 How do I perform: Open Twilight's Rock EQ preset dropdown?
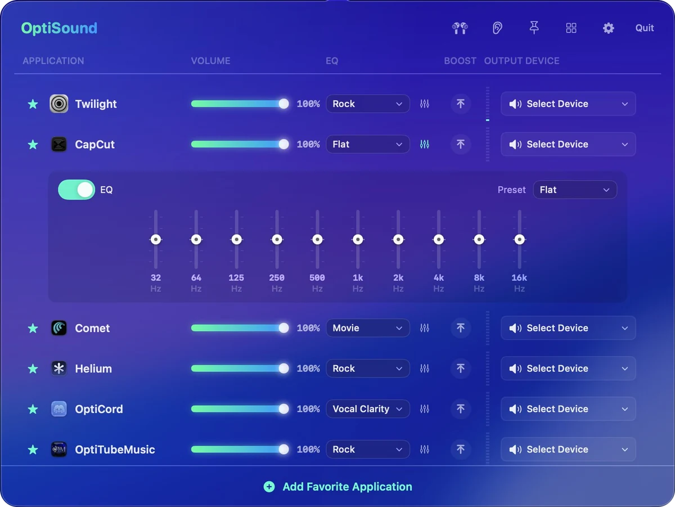click(368, 104)
